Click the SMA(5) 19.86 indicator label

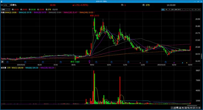(x=11, y=12)
